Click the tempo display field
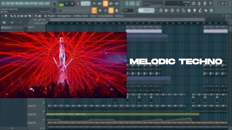The image size is (232, 130). click(x=85, y=3)
